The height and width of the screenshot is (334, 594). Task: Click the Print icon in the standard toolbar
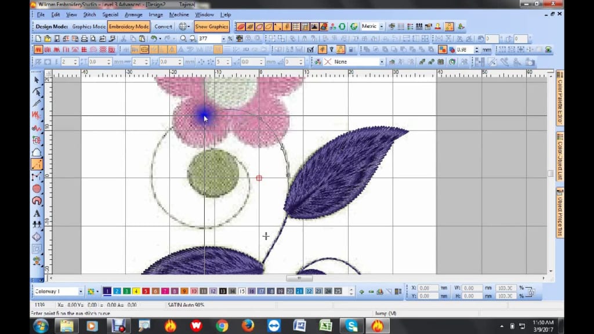pyautogui.click(x=84, y=39)
